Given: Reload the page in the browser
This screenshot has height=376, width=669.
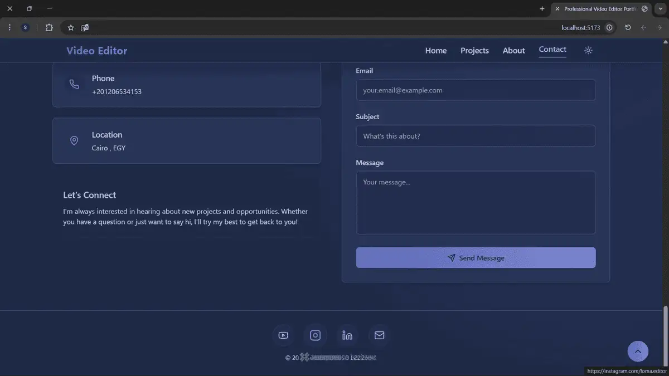Looking at the screenshot, I should [628, 27].
